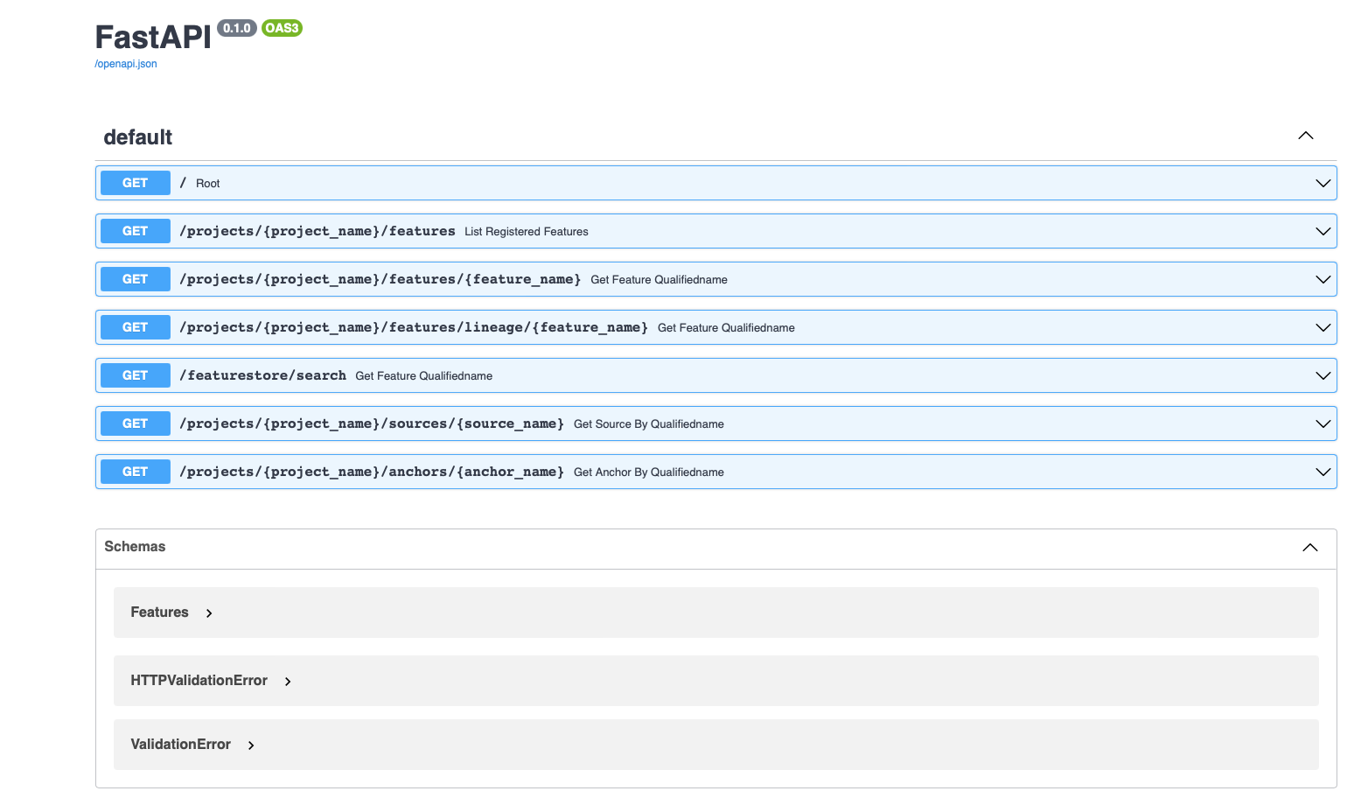Click GET badge for sources/{source_name}
Viewport: 1368px width, 812px height.
(x=136, y=423)
